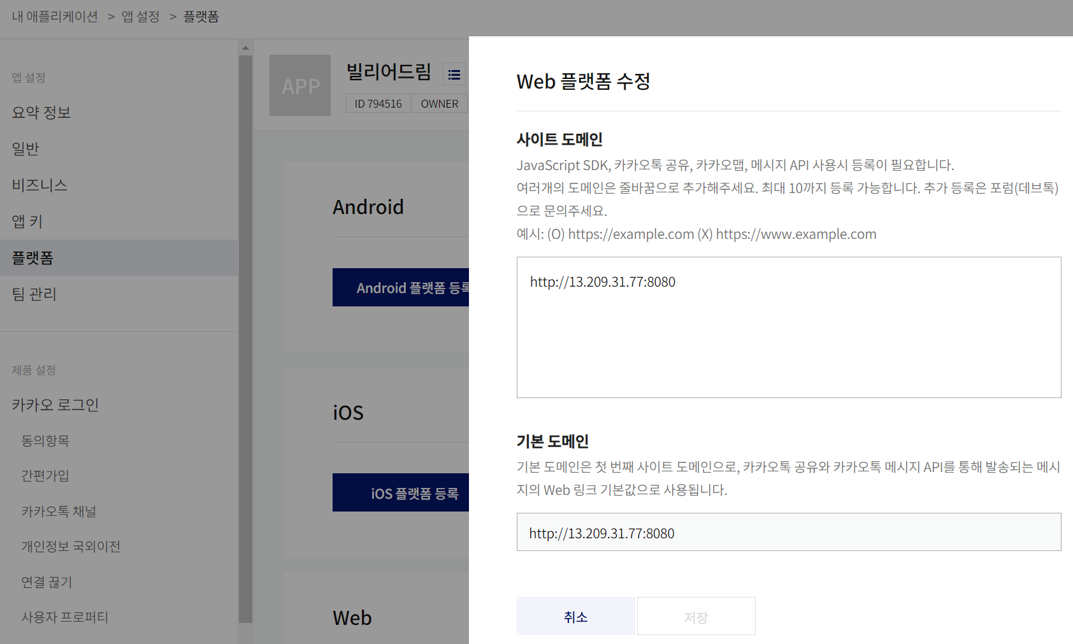This screenshot has width=1073, height=644.
Task: Open 사용자 프로퍼티 submenu item
Action: (65, 617)
